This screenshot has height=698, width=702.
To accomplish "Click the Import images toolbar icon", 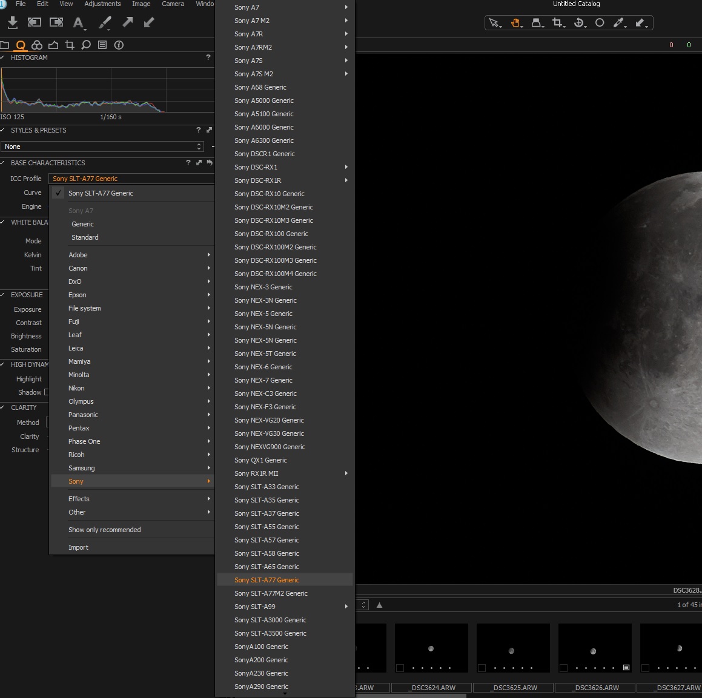I will pos(12,22).
